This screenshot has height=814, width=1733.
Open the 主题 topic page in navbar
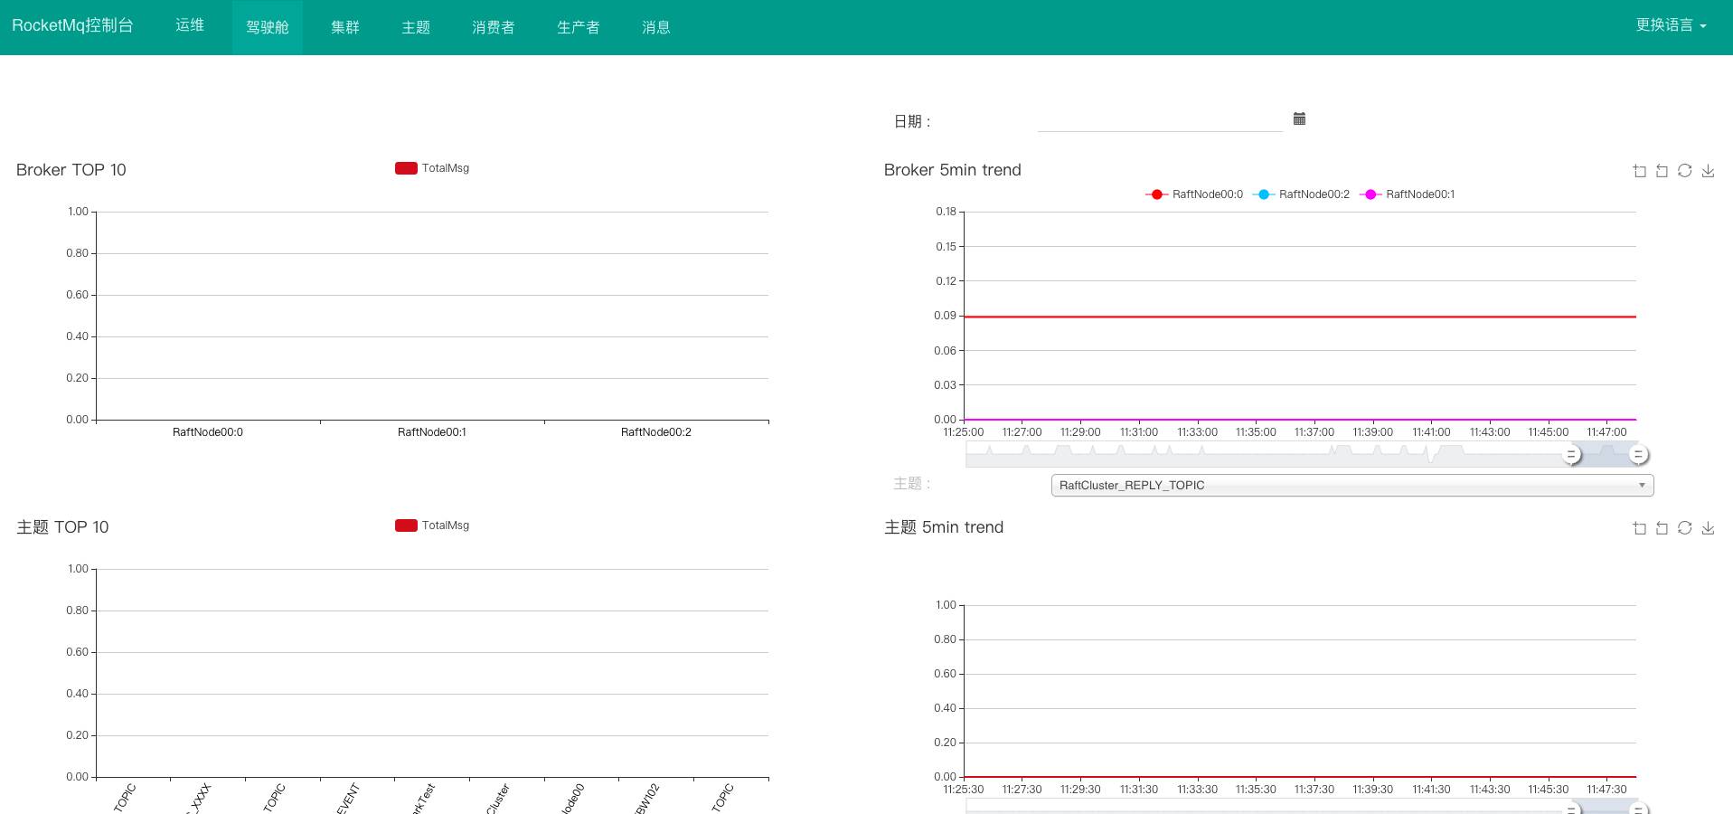416,27
